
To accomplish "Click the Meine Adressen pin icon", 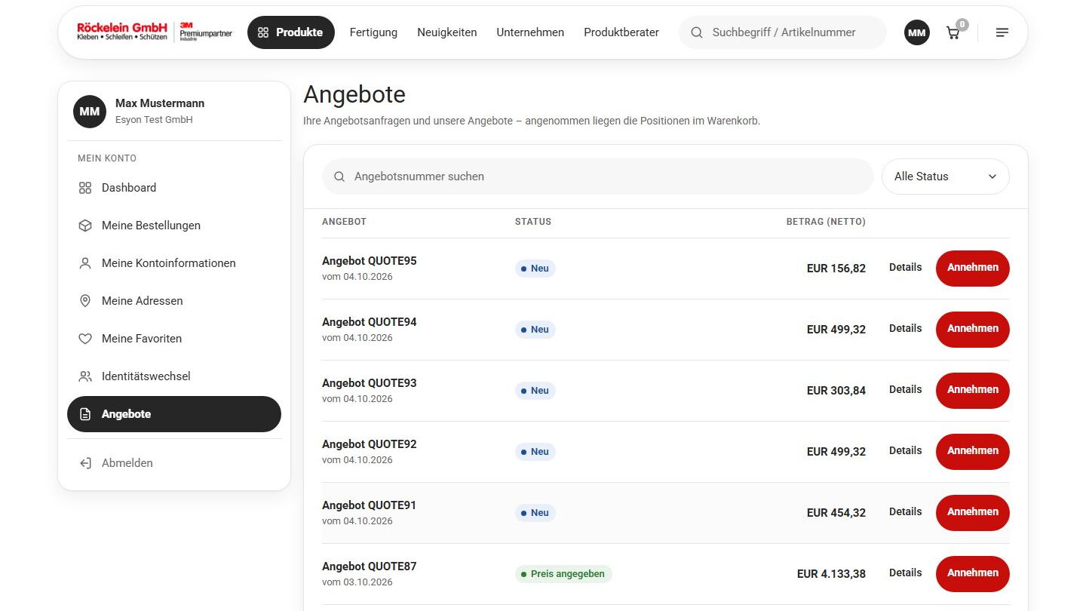I will pyautogui.click(x=85, y=301).
